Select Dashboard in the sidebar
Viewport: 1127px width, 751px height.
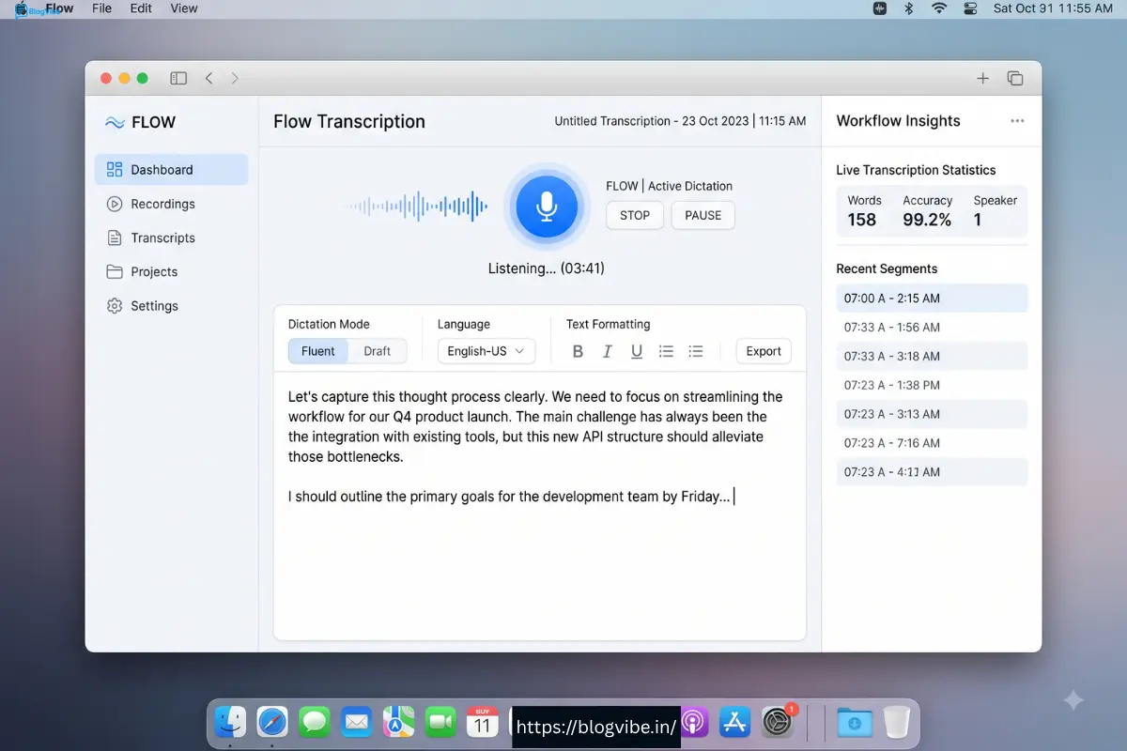click(x=171, y=170)
